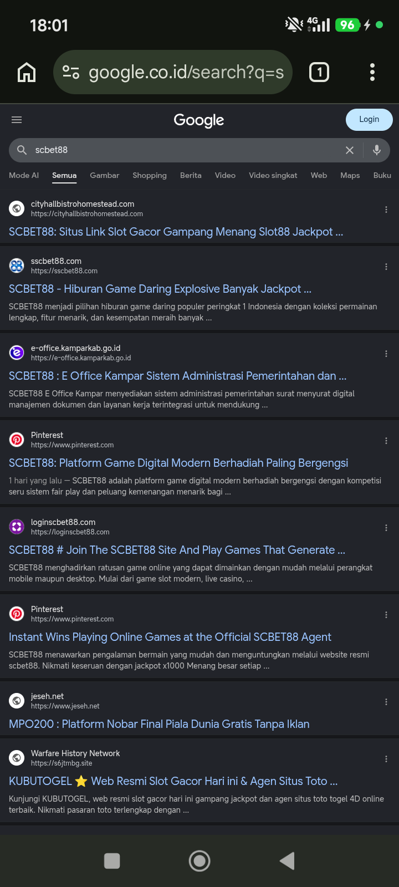Switch to the Berita tab
399x887 pixels.
pos(191,175)
